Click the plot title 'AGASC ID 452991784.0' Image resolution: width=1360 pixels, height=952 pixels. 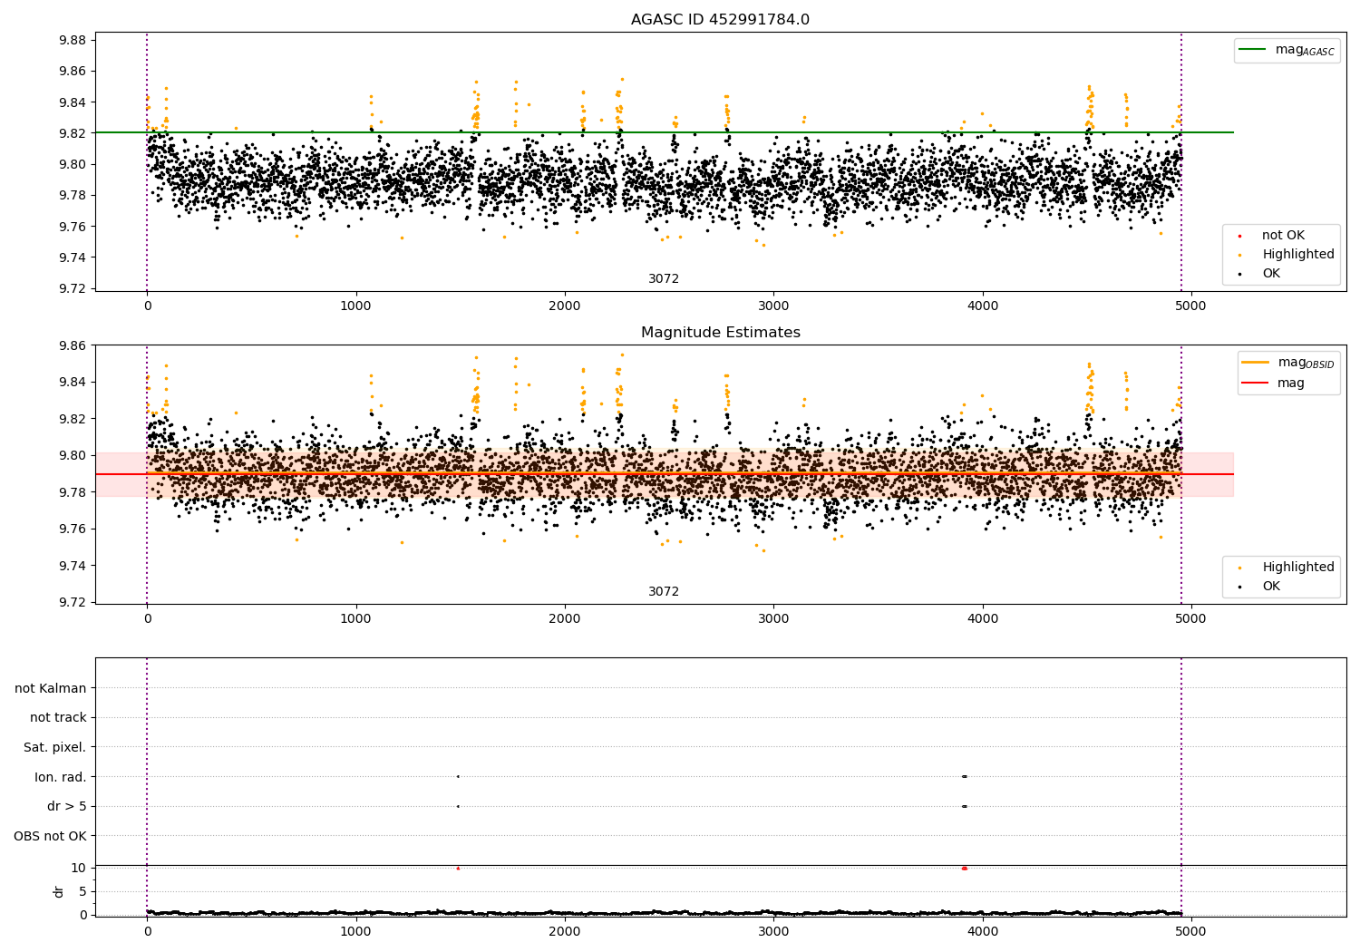coord(720,20)
